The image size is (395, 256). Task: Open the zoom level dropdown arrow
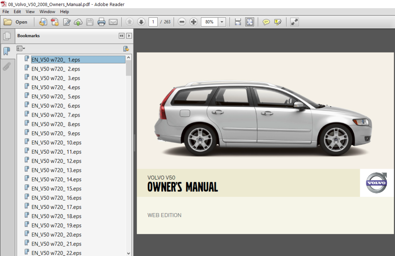coord(222,22)
